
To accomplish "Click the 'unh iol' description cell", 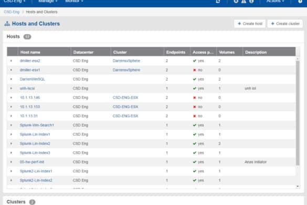I will pos(250,88).
